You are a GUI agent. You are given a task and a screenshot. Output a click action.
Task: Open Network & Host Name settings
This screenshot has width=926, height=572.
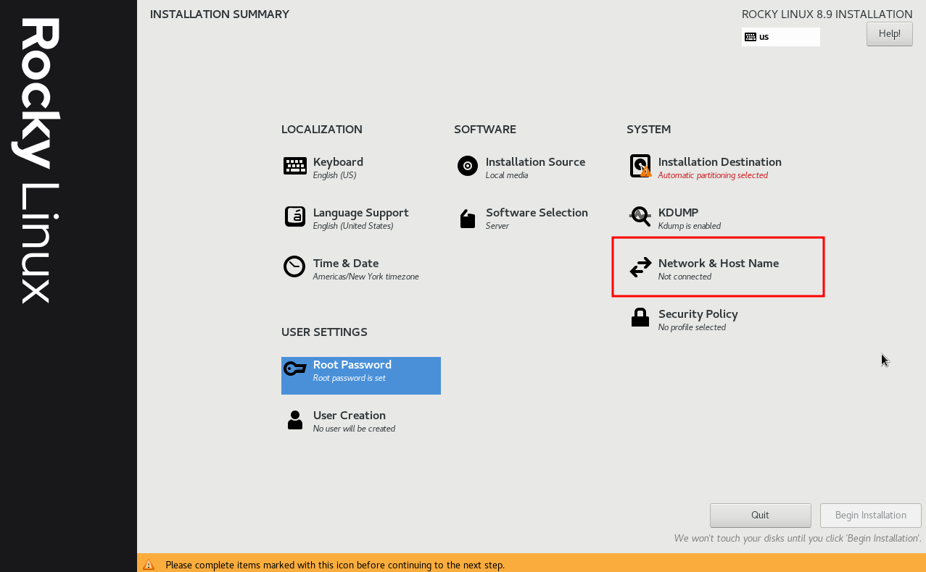[719, 264]
